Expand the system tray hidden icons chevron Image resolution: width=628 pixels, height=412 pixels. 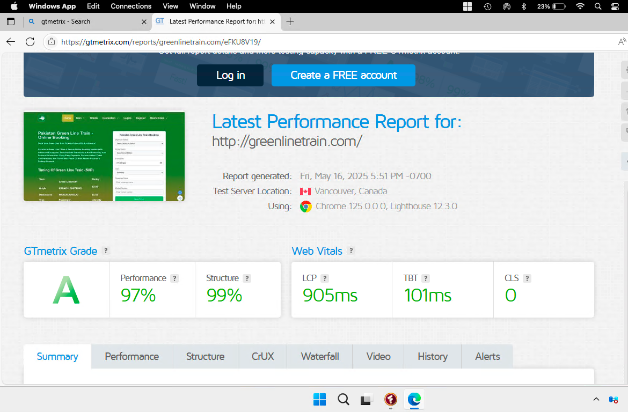596,399
